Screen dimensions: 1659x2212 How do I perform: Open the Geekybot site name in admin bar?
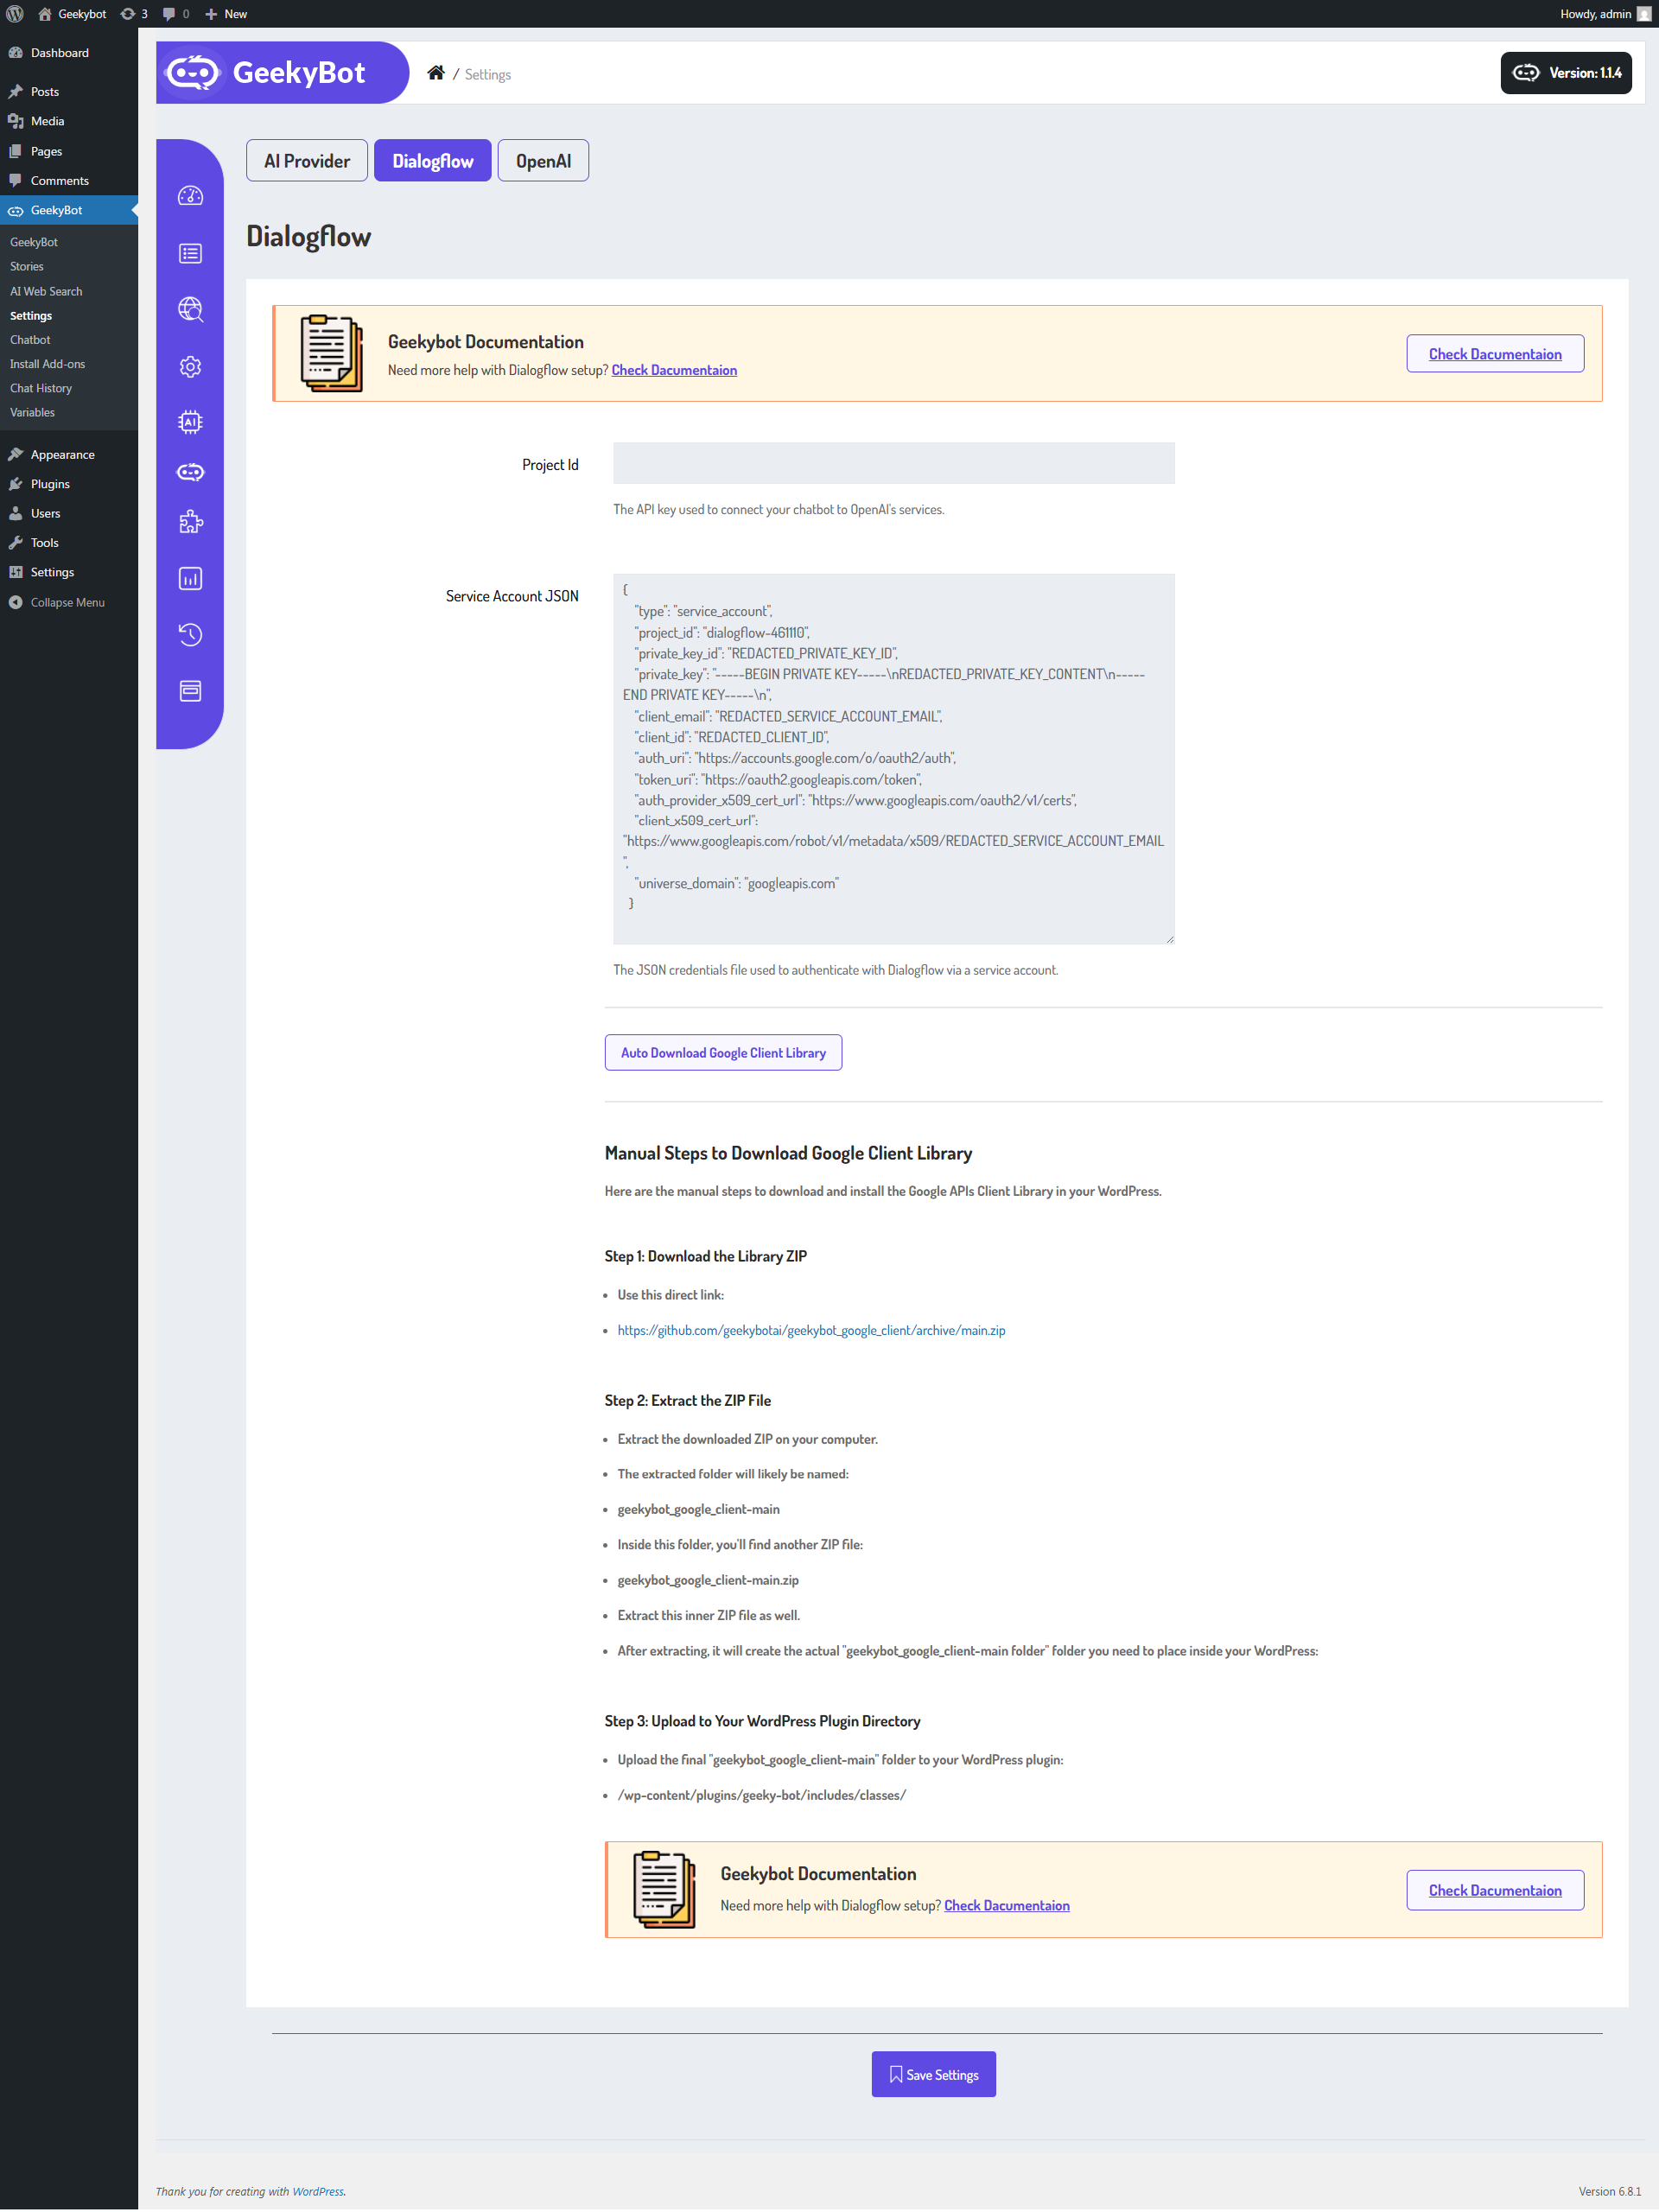[x=72, y=14]
